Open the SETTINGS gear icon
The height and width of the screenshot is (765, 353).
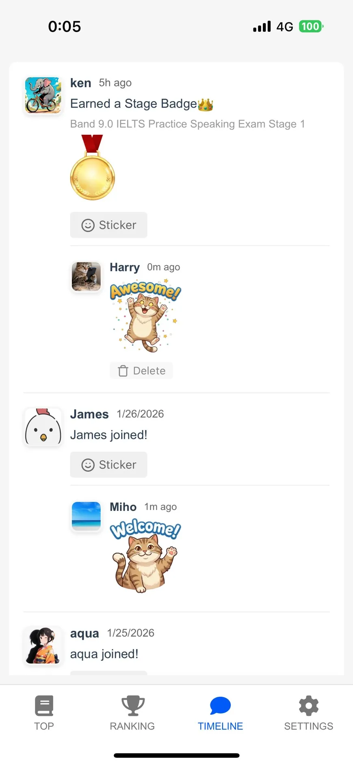309,705
